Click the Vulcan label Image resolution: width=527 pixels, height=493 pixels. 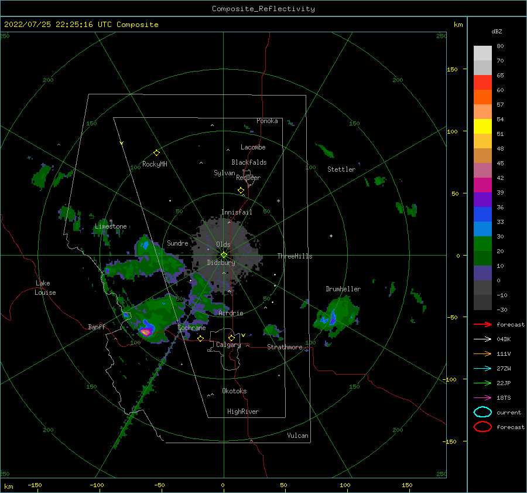298,436
